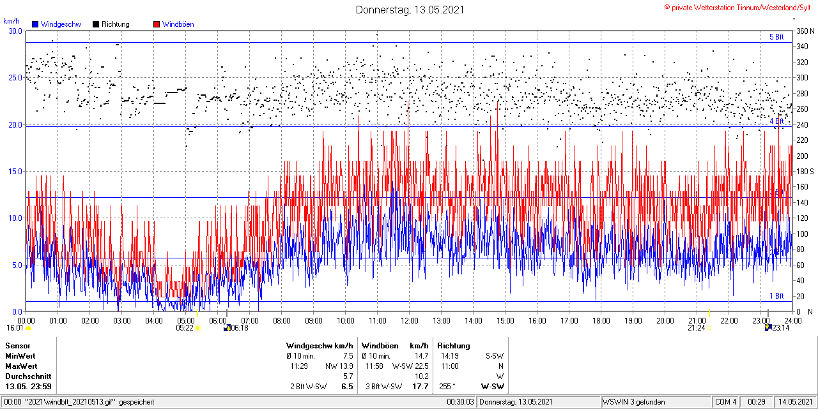Click the red Windböen legend swatch
Screen dimensions: 818x409
tap(157, 24)
